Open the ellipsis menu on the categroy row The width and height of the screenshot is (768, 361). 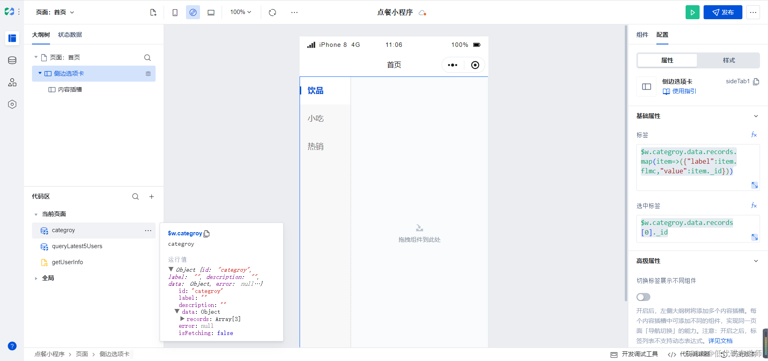click(148, 231)
